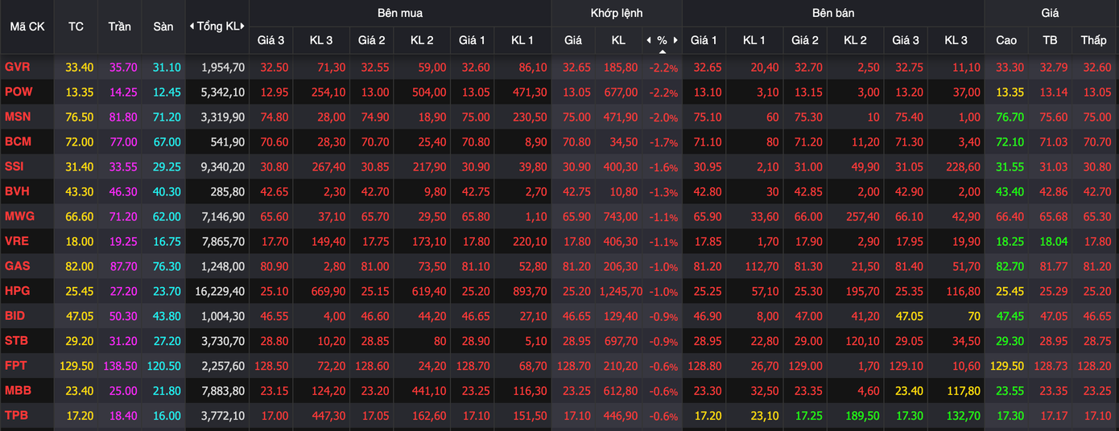Select the Thấp price column header

(x=1093, y=40)
